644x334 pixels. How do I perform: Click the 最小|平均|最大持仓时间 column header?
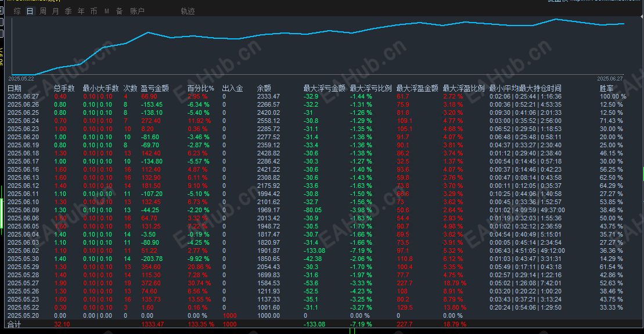pyautogui.click(x=526, y=88)
